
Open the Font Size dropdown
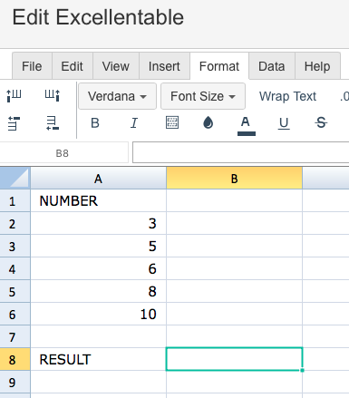203,96
